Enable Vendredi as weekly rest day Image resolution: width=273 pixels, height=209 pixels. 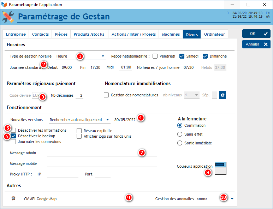click(x=155, y=56)
